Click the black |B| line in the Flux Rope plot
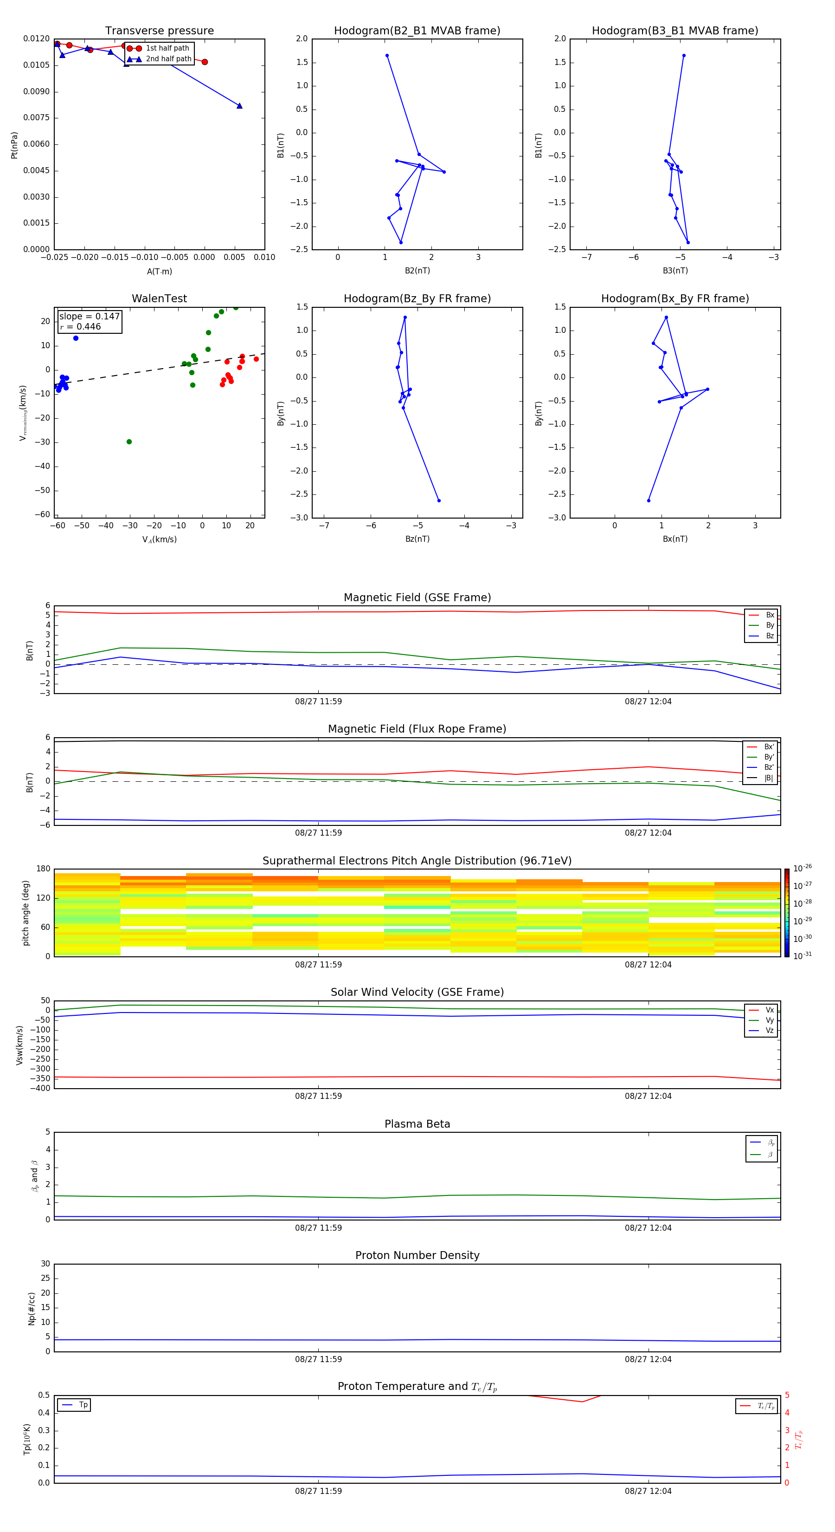 pyautogui.click(x=417, y=741)
